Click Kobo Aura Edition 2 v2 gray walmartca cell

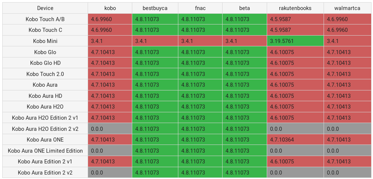(x=347, y=173)
